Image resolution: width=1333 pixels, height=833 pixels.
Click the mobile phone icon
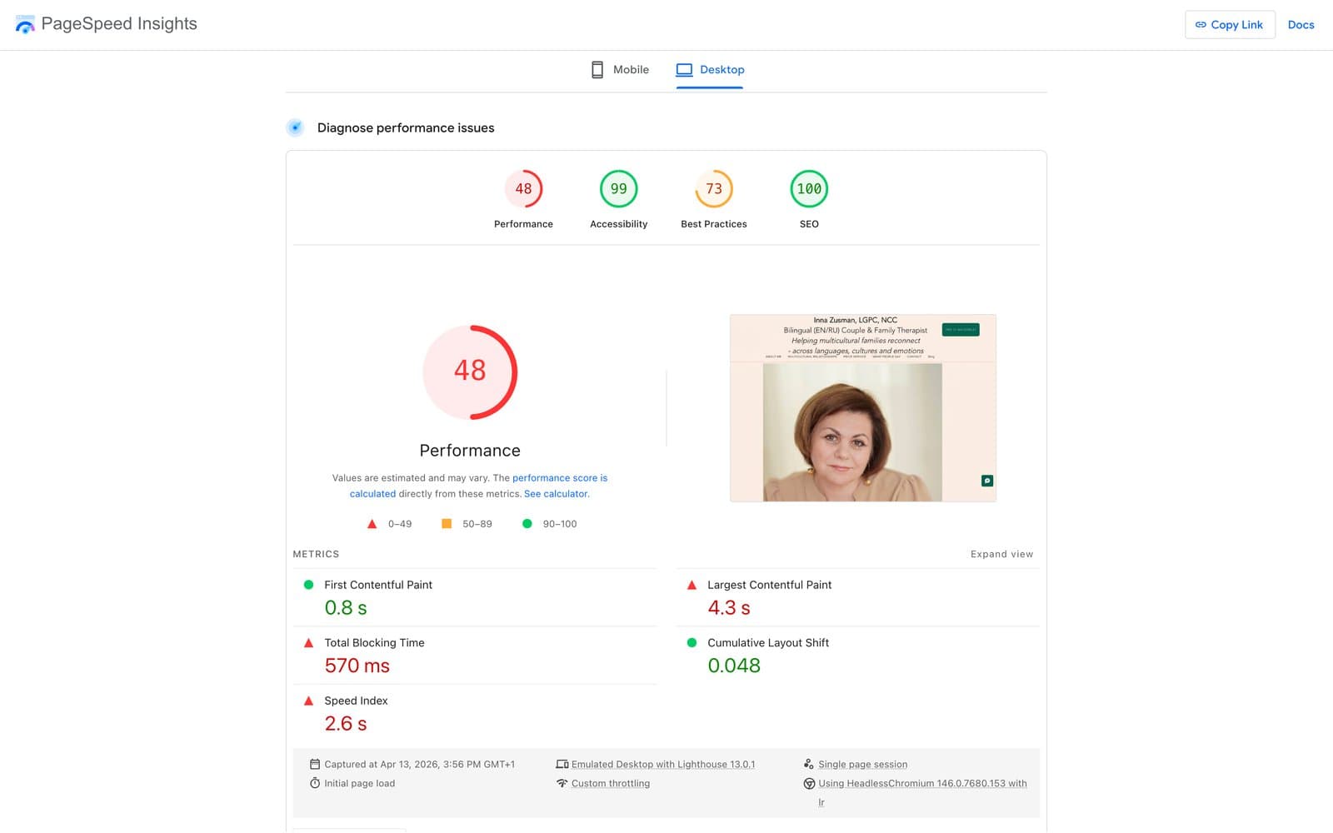(597, 70)
